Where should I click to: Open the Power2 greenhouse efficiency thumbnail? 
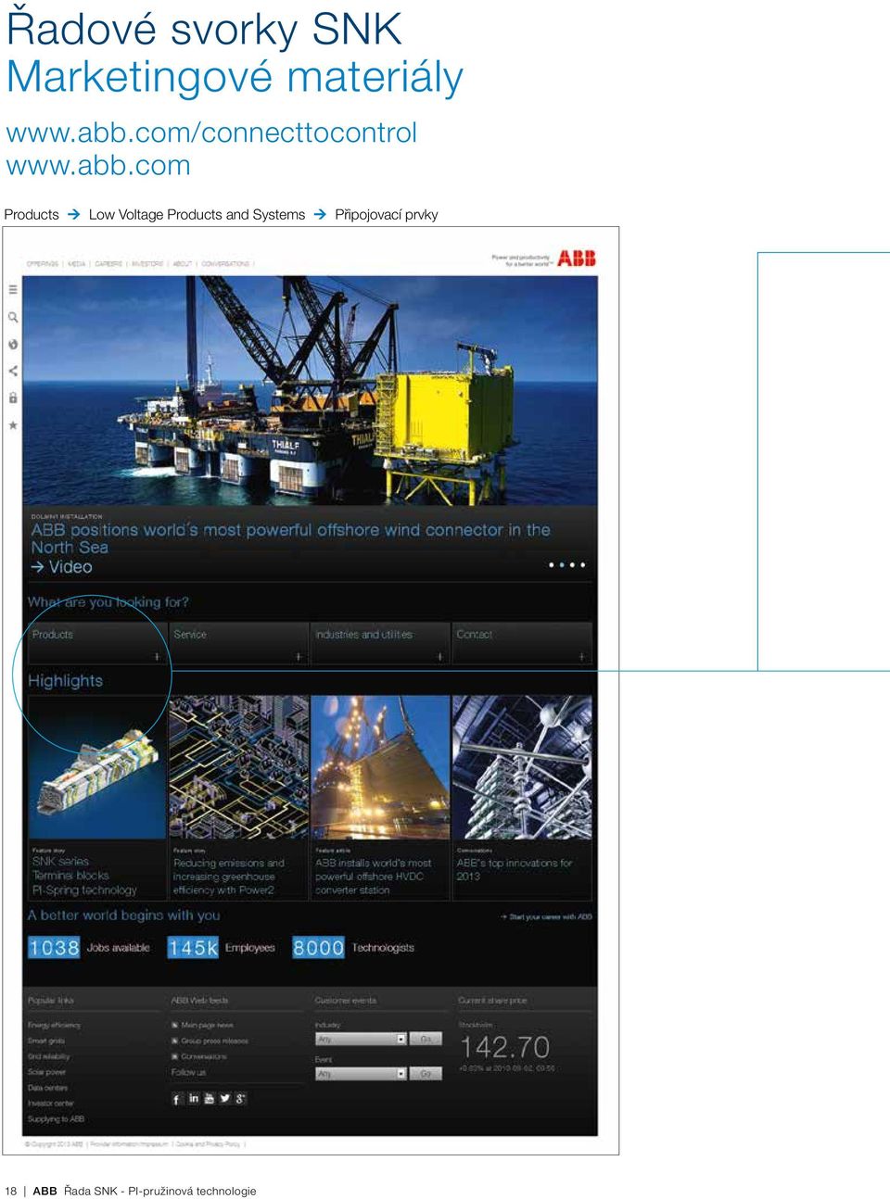click(238, 768)
